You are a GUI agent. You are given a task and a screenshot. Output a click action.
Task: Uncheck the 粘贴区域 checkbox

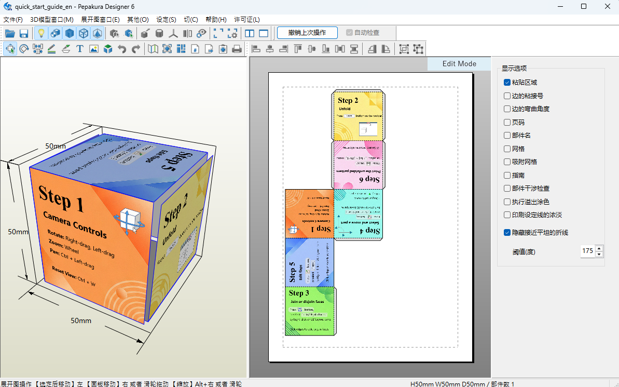click(507, 82)
